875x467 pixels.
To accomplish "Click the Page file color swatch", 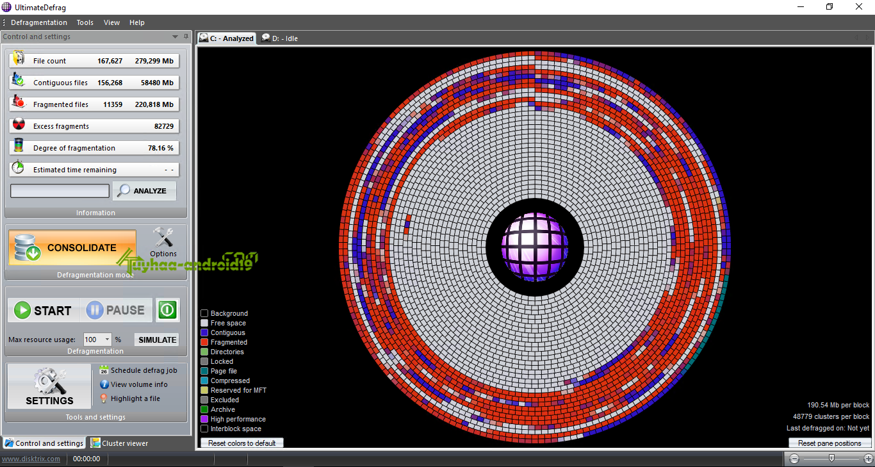I will point(204,371).
